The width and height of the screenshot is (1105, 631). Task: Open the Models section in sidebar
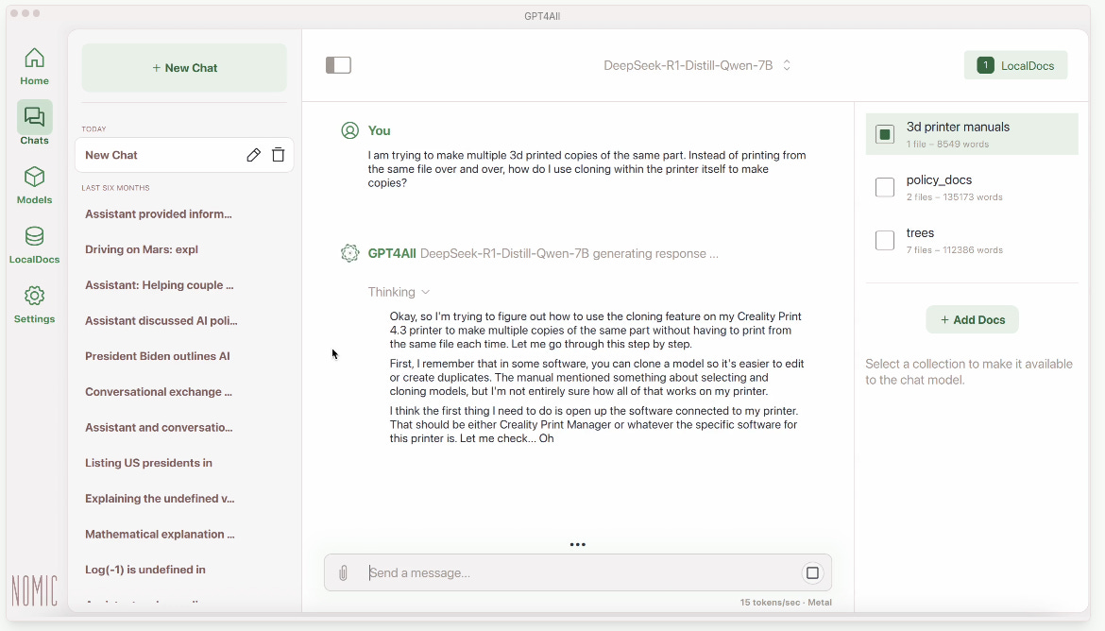34,185
